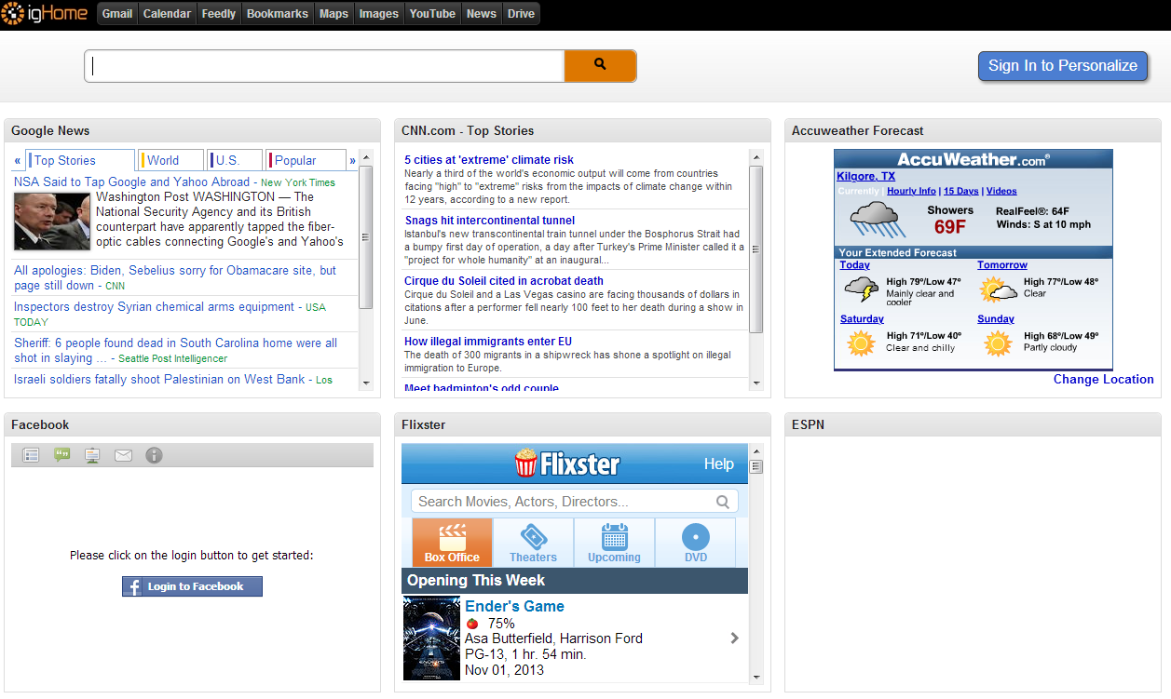Viewport: 1171px width, 699px height.
Task: Open the 15 Days forecast link
Action: click(x=960, y=191)
